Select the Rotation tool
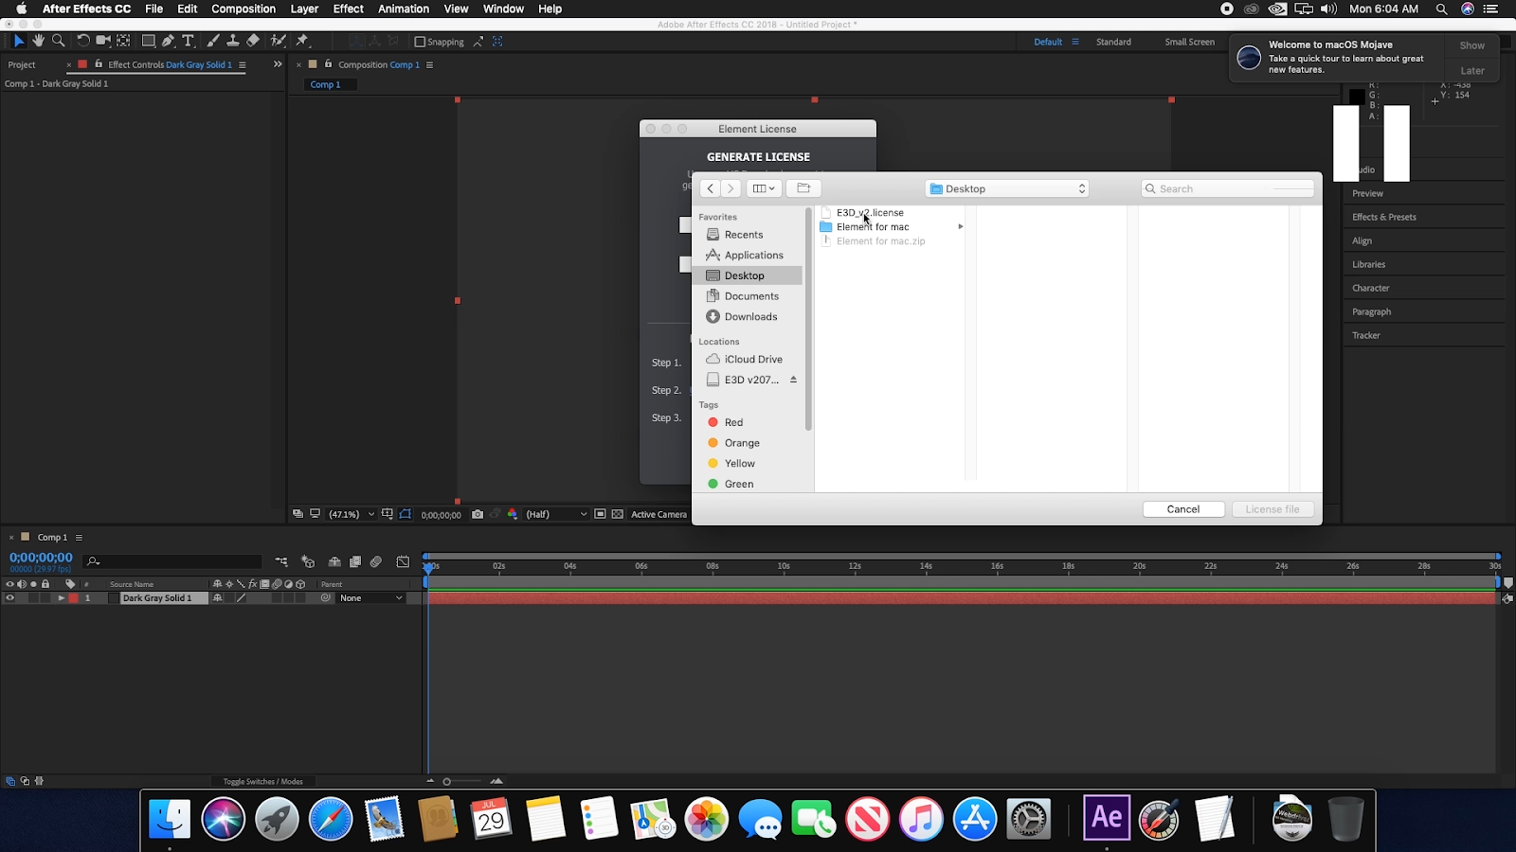The height and width of the screenshot is (852, 1516). 83,41
